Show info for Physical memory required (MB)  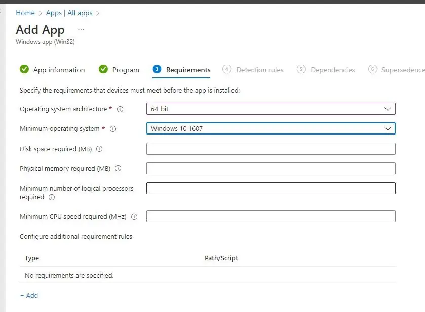coord(118,168)
